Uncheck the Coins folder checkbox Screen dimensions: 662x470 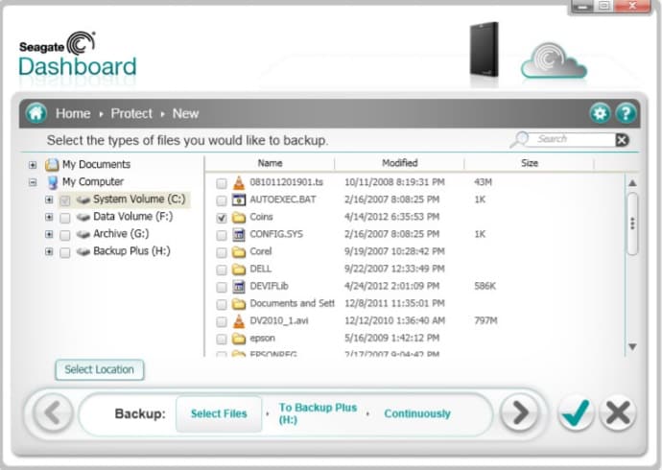(222, 218)
